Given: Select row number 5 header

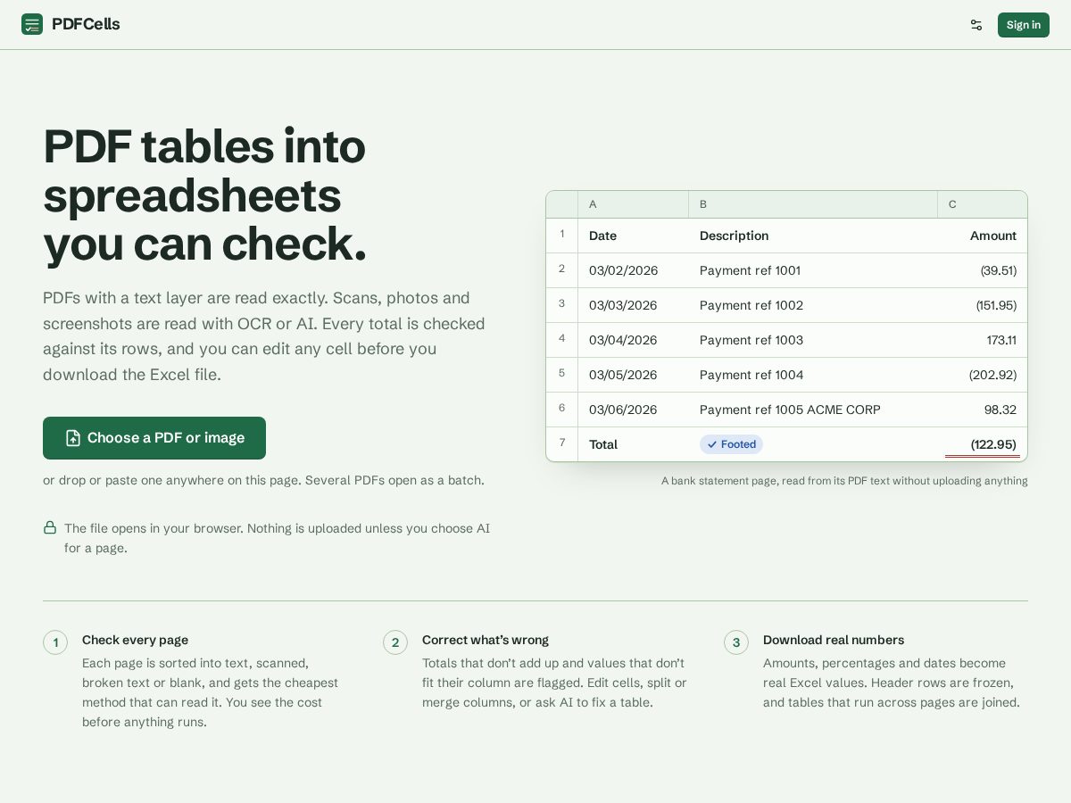Looking at the screenshot, I should 562,375.
